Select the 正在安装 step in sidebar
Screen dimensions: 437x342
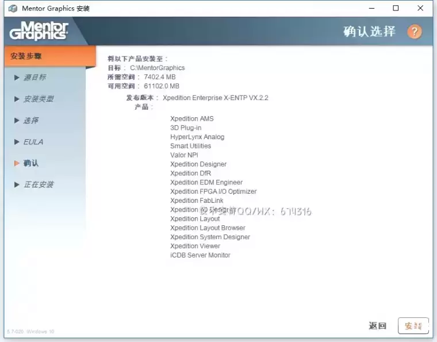(39, 185)
